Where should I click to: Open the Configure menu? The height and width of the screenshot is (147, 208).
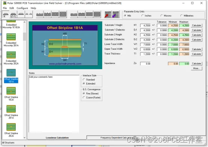click(x=22, y=8)
